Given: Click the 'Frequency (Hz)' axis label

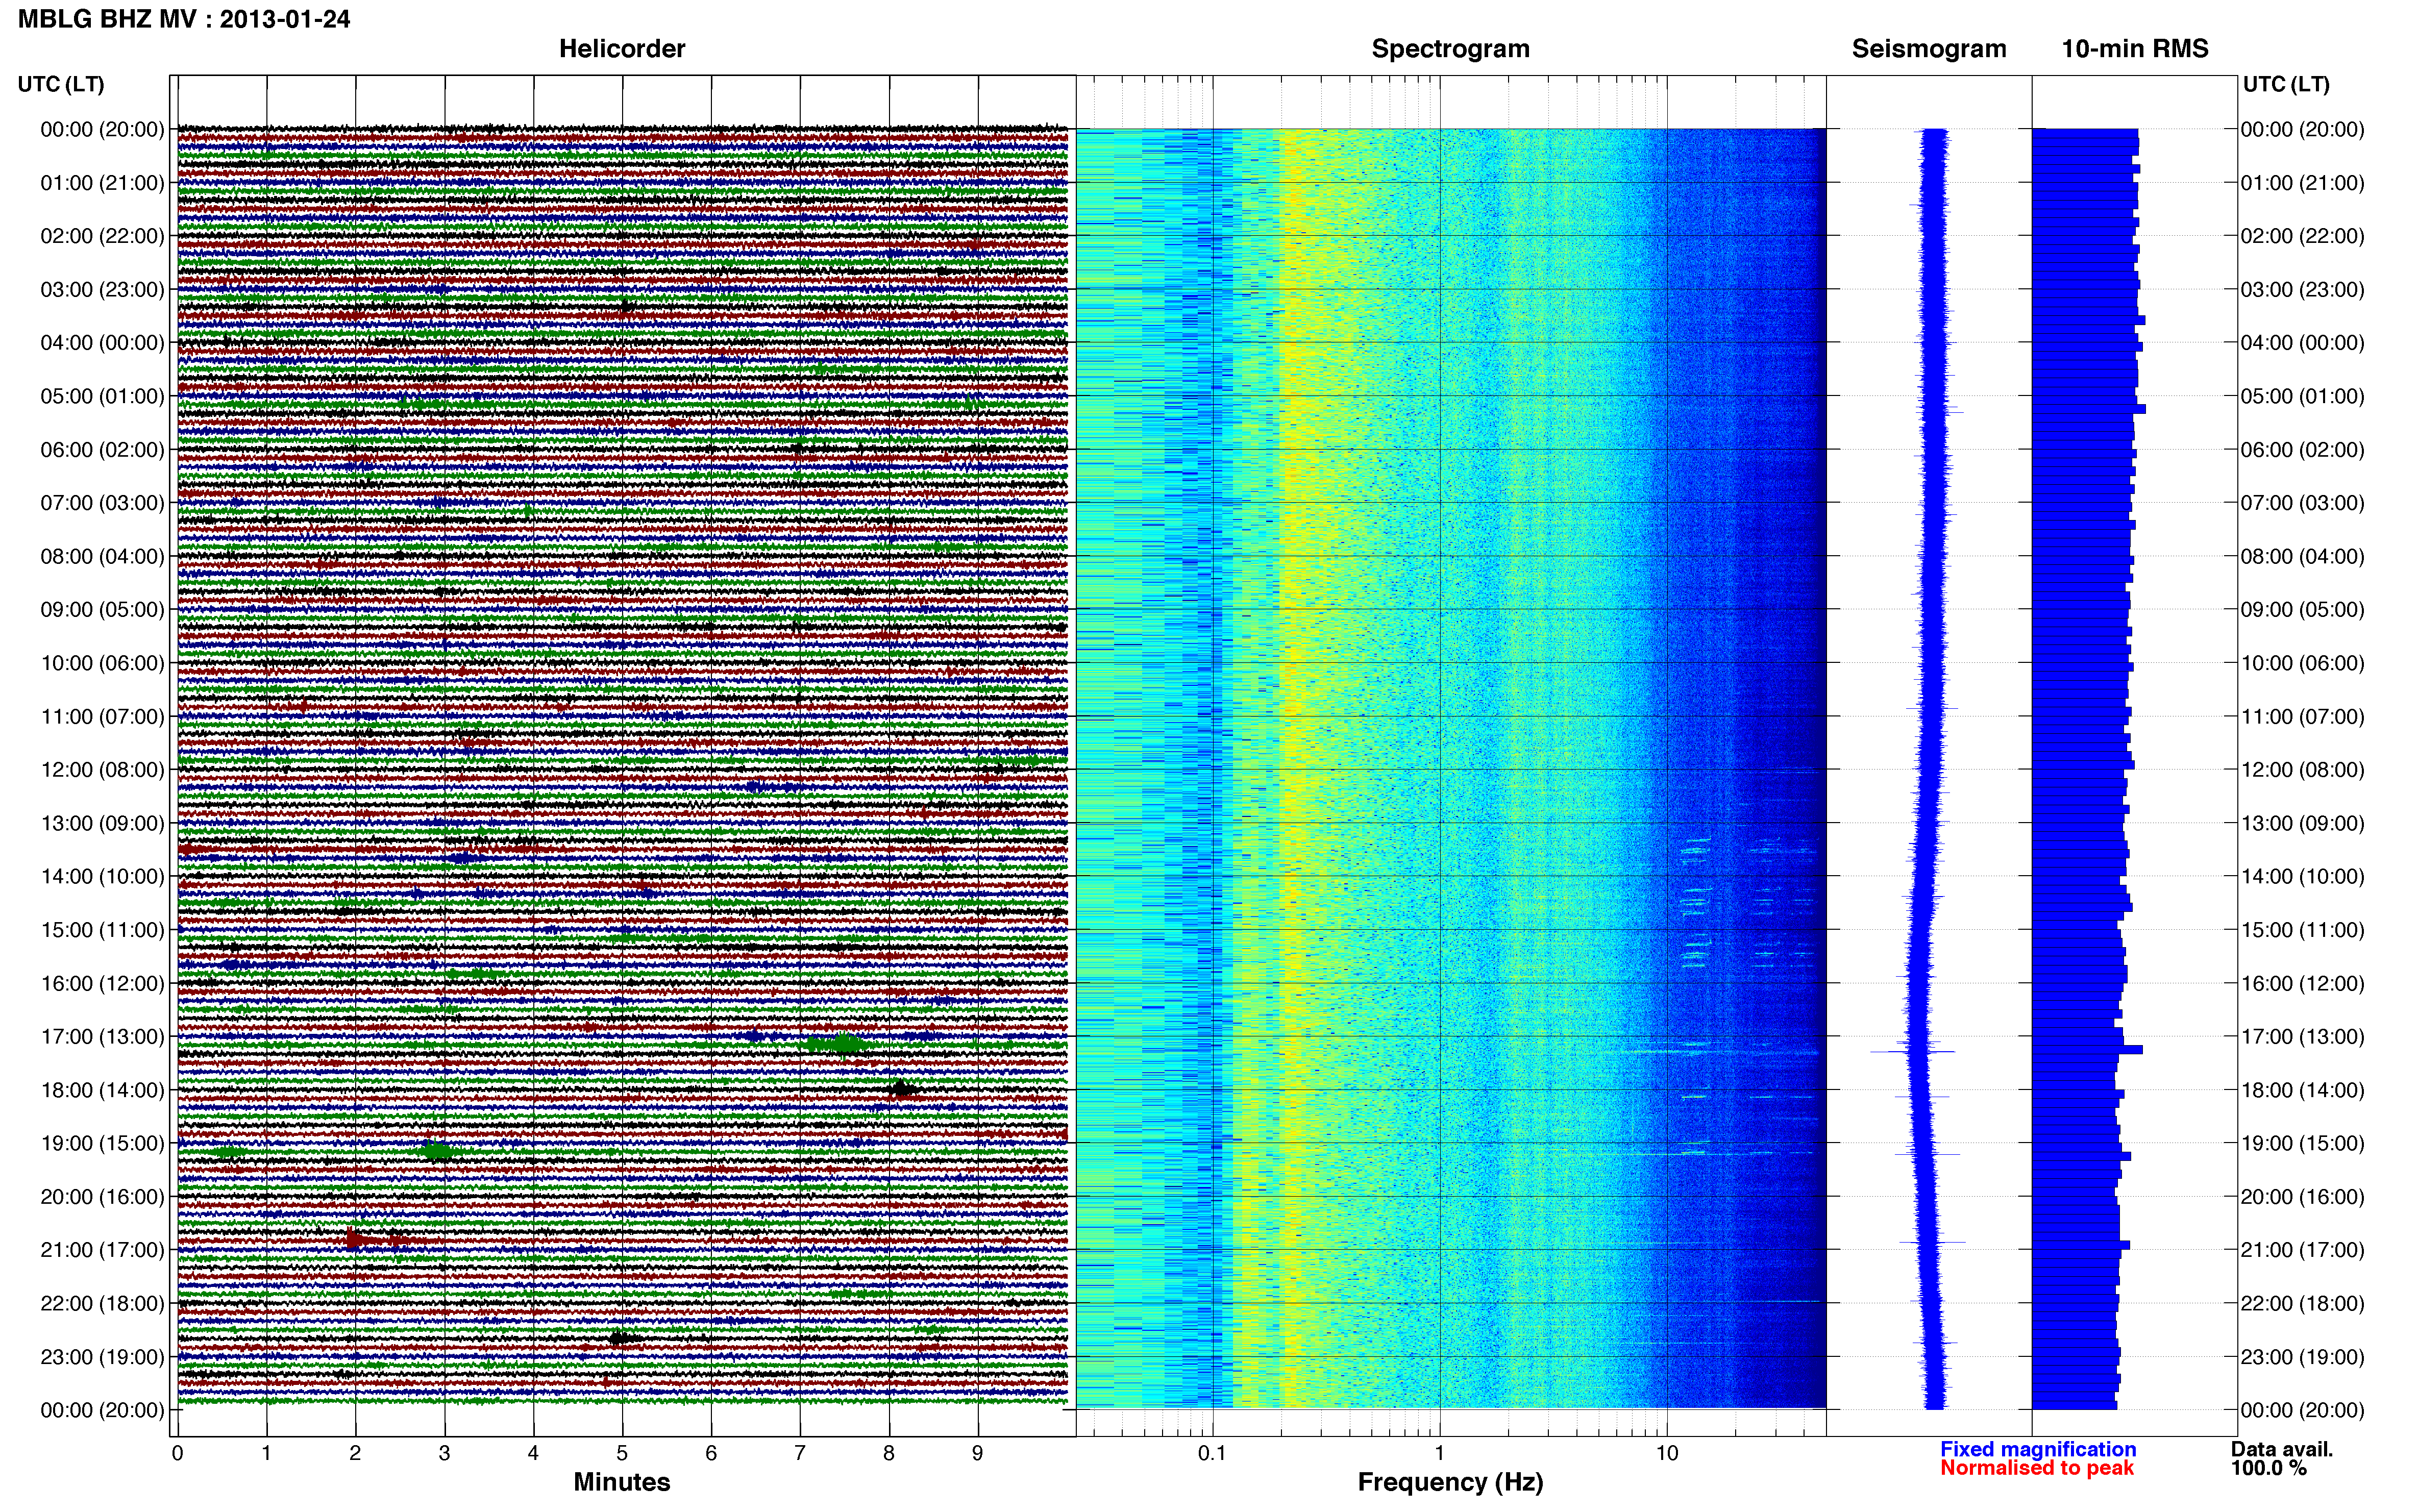Looking at the screenshot, I should (x=1450, y=1482).
